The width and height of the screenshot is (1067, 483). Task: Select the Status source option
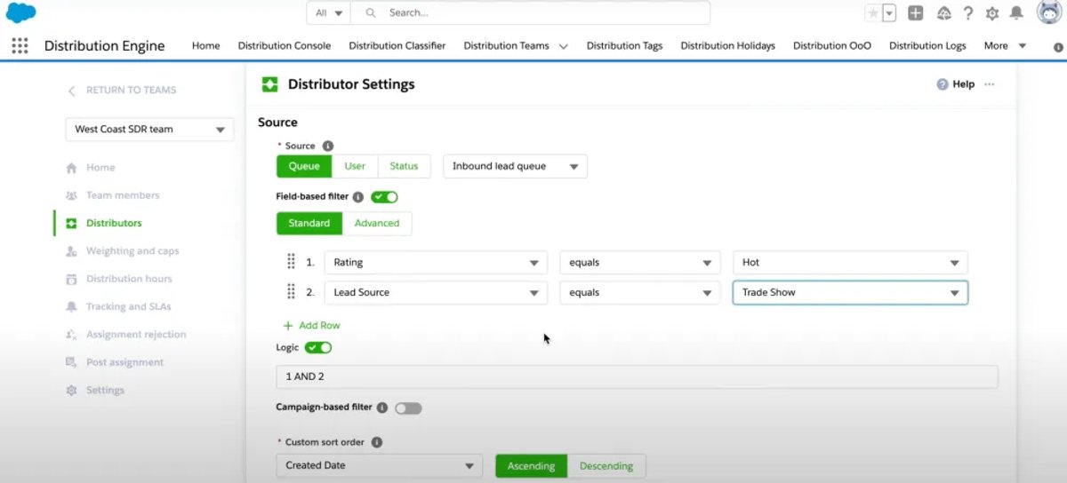point(404,166)
